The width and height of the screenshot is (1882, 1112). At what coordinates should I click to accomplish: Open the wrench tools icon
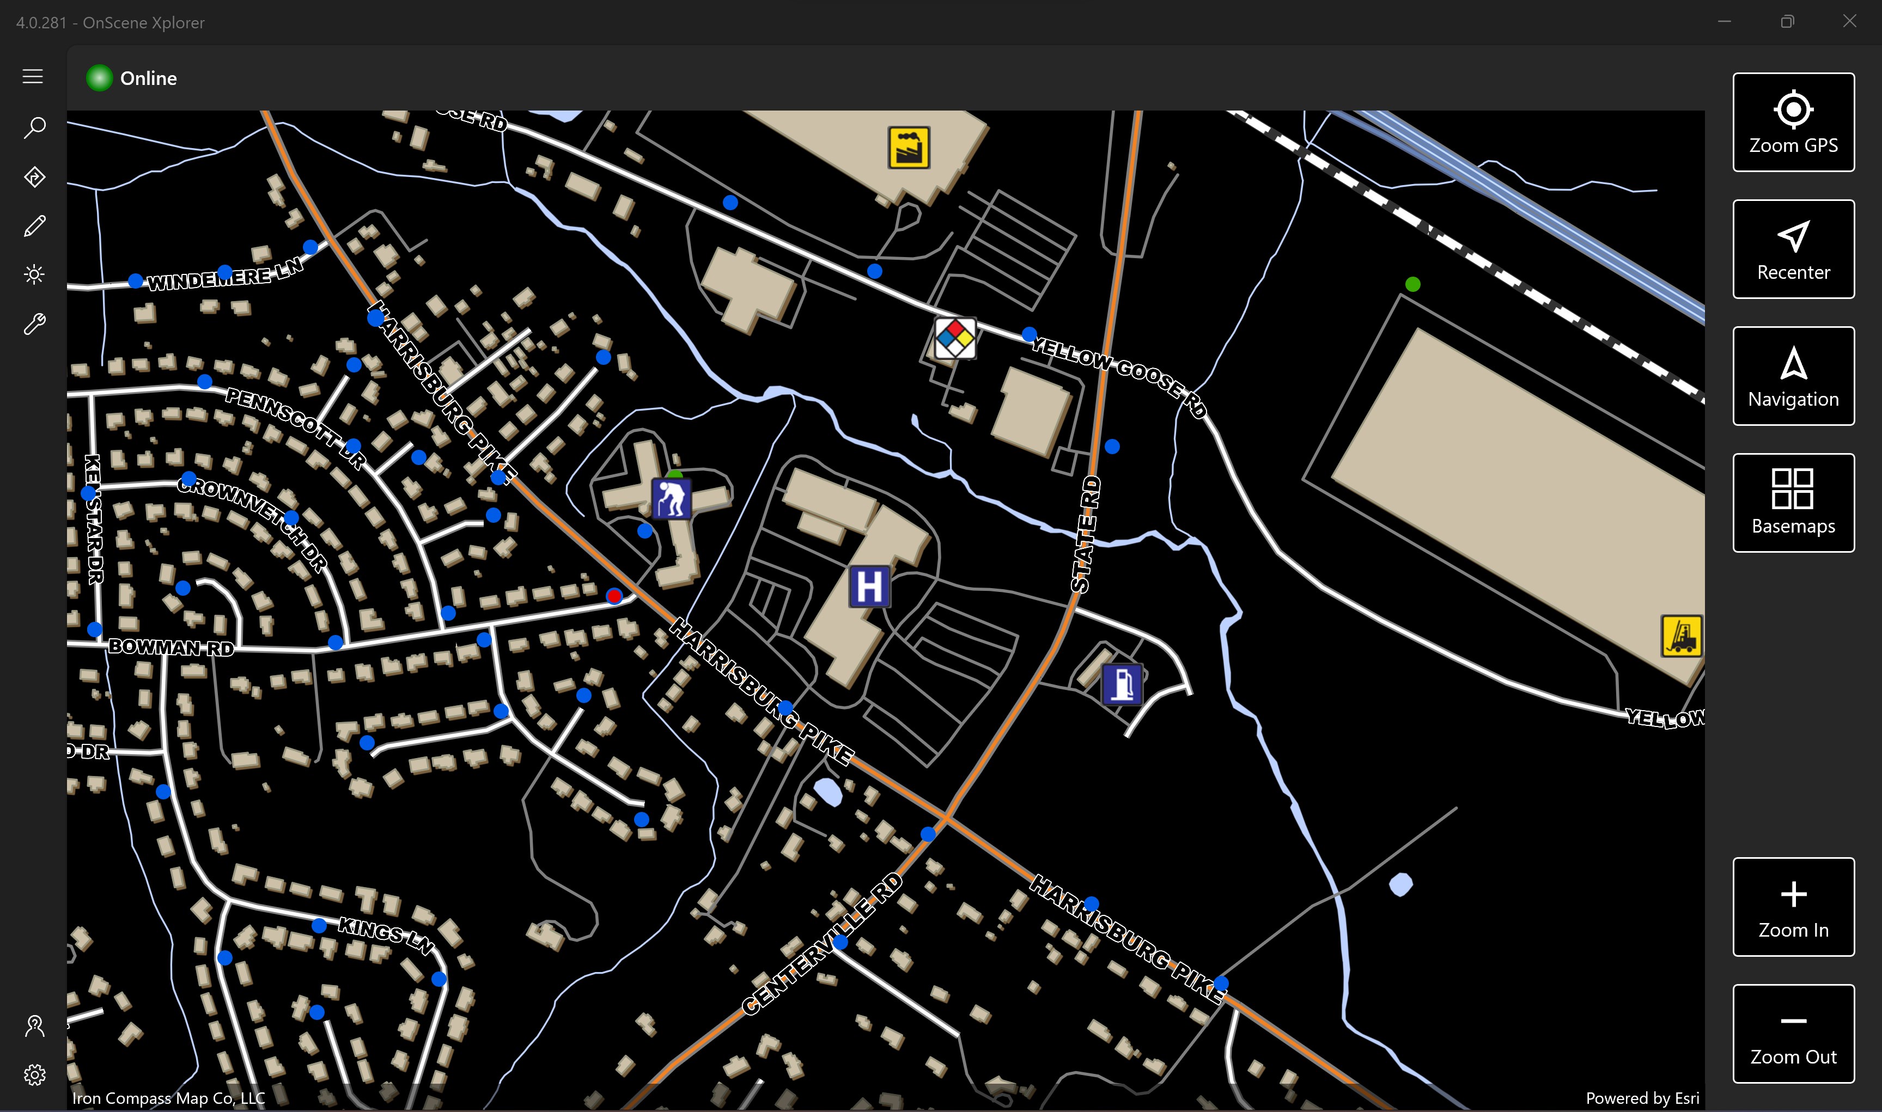34,323
